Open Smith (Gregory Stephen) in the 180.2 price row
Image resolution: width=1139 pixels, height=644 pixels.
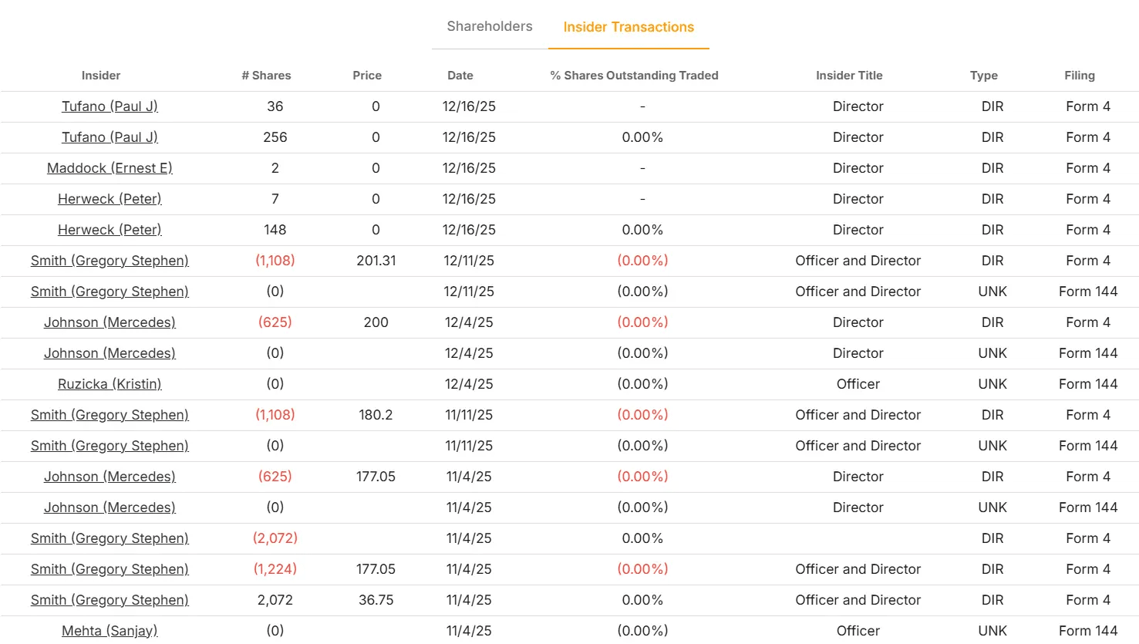[x=110, y=415]
